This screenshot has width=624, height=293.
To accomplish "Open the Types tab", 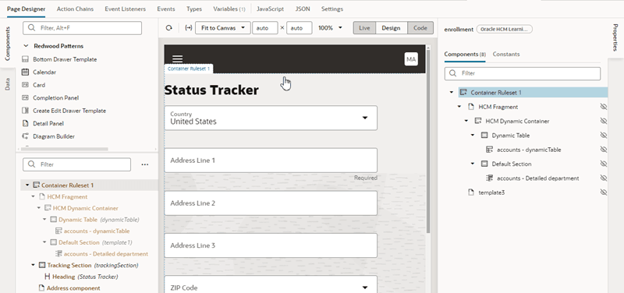I will 193,9.
